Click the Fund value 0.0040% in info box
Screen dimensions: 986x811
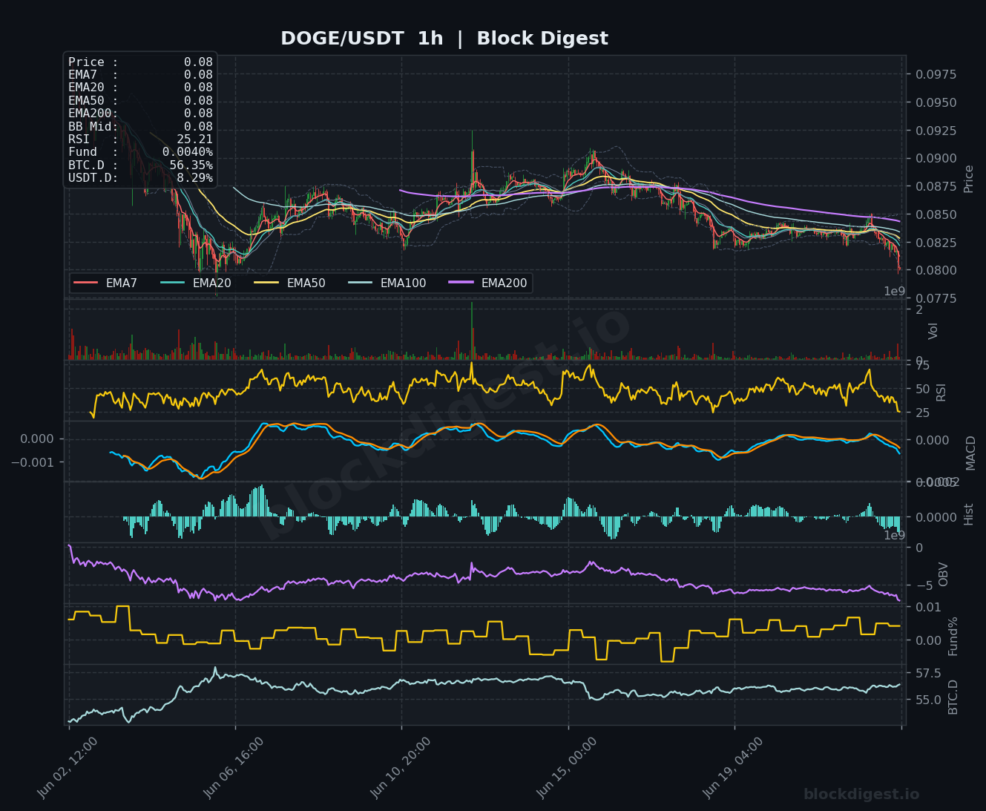(188, 152)
